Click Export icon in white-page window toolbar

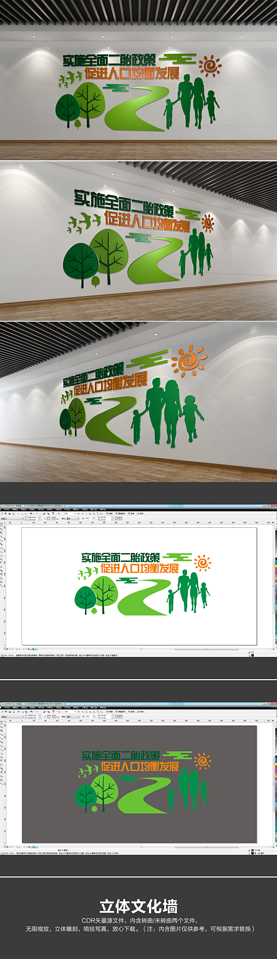48,513
